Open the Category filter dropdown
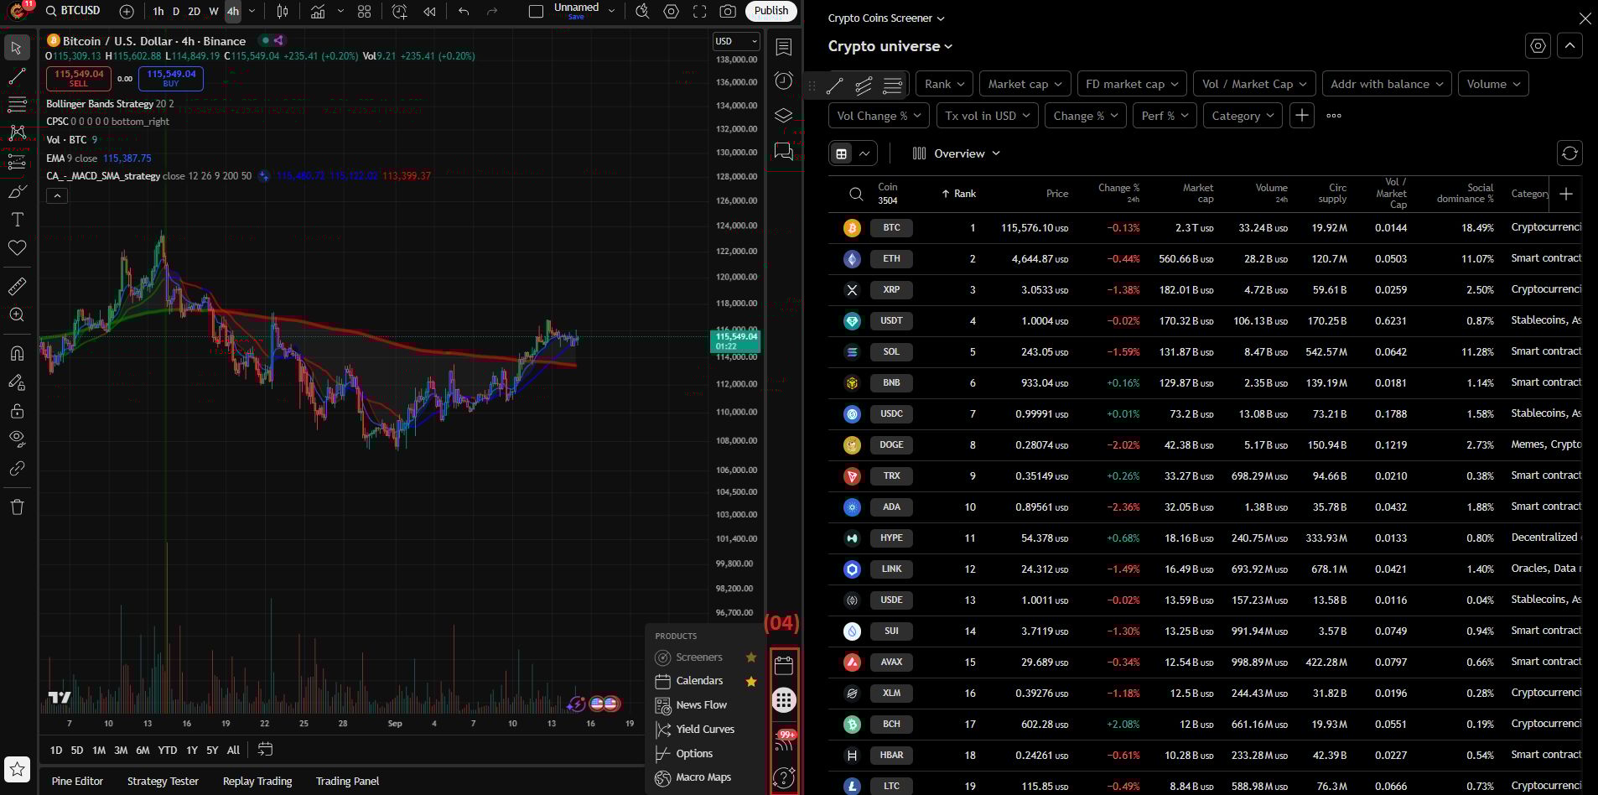The height and width of the screenshot is (795, 1598). (1243, 116)
